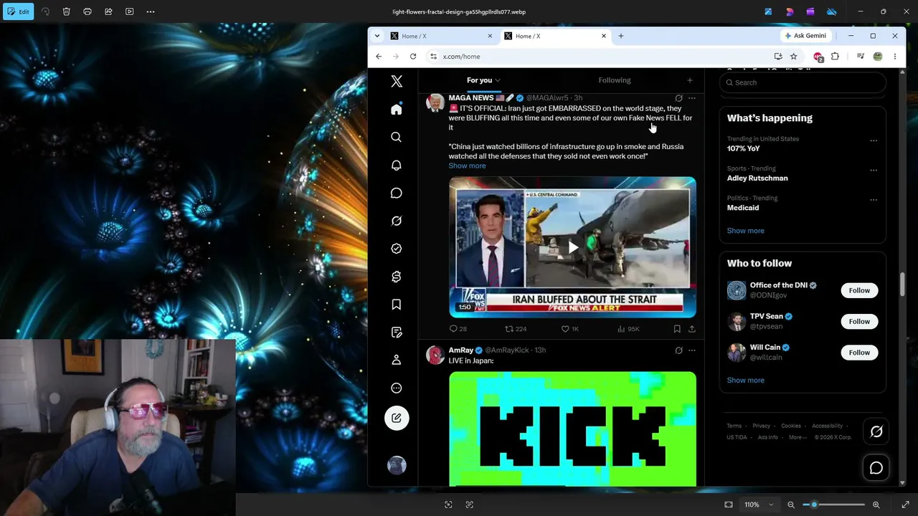
Task: Open the Chrome three-dot menu
Action: coord(895,57)
